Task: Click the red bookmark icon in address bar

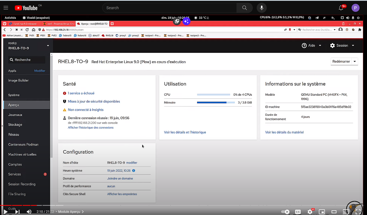Action: click(290, 30)
